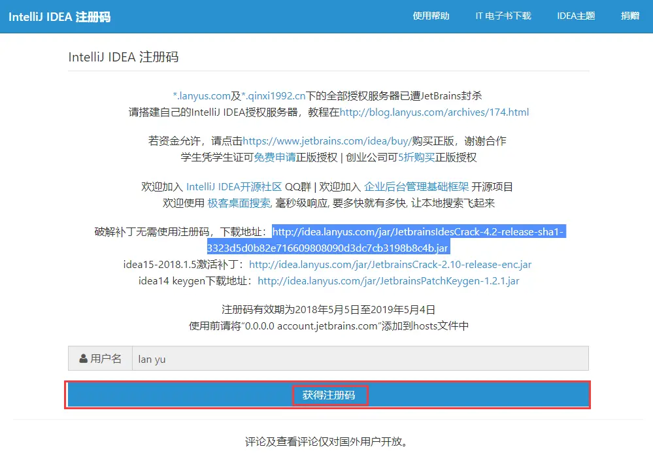Click the IntelliJ IDEA 注册码 site title
The height and width of the screenshot is (453, 653).
[59, 16]
